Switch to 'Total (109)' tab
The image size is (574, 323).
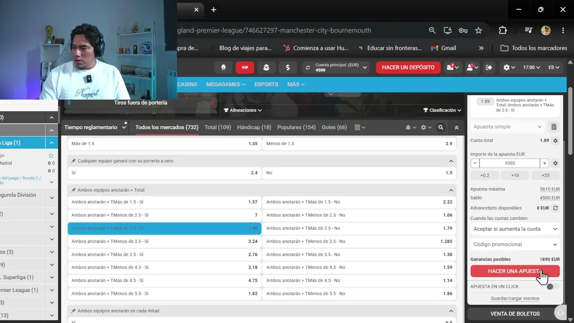[x=217, y=127]
